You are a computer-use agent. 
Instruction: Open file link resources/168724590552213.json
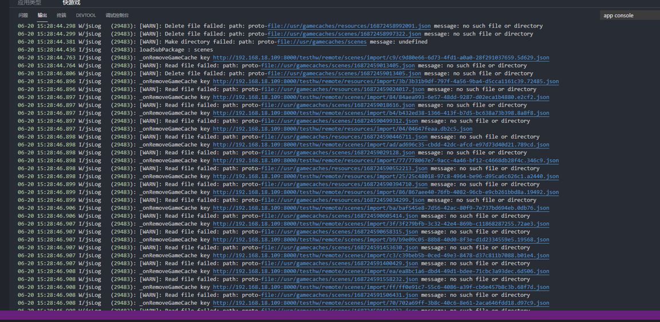coord(345,168)
